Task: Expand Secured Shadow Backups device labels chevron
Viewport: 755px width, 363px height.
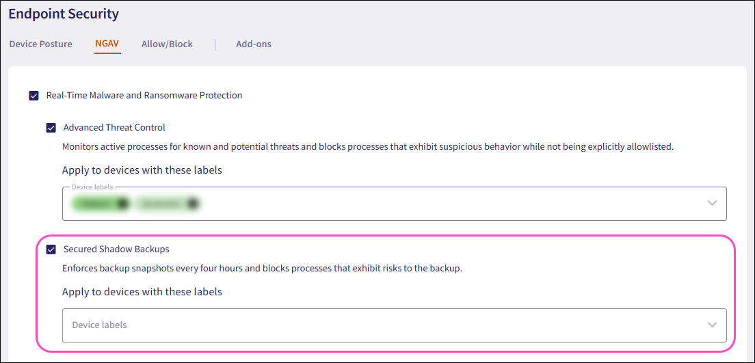Action: [x=712, y=325]
